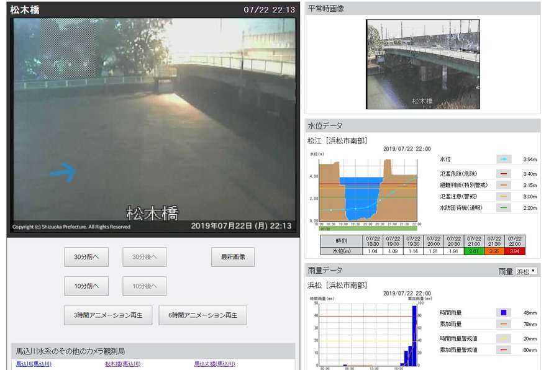Click the 時刻 row label
Viewport: 559px width, 370px height.
(x=342, y=241)
